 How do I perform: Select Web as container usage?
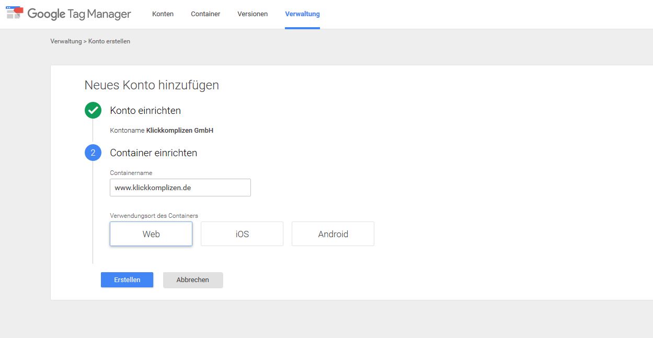[151, 234]
